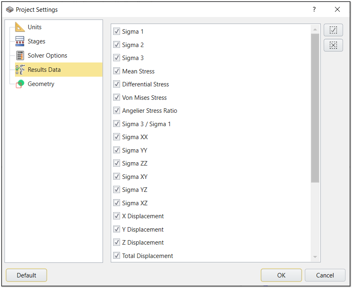Click the results list scrollbar thumb
The width and height of the screenshot is (352, 288).
click(x=315, y=107)
